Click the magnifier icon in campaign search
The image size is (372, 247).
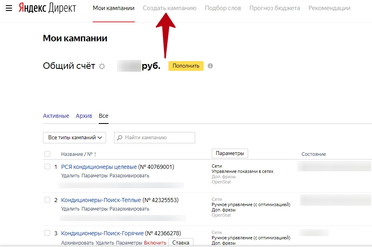click(x=120, y=138)
